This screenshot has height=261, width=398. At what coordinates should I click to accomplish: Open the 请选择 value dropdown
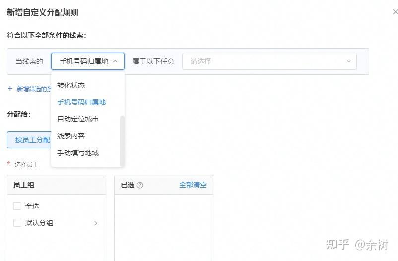(x=269, y=61)
